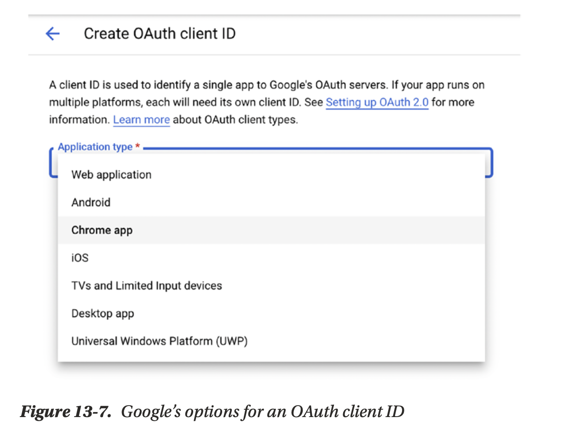Image resolution: width=563 pixels, height=435 pixels.
Task: Pick the highlighted 'Chrome app' option
Action: (102, 230)
